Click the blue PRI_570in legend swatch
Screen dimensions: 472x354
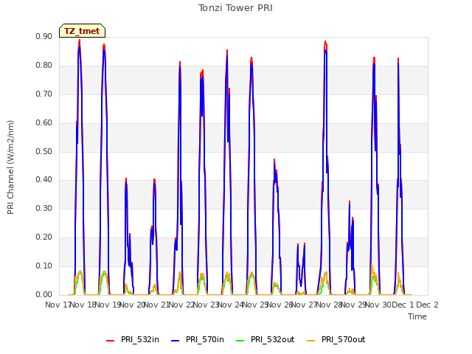[x=176, y=341]
